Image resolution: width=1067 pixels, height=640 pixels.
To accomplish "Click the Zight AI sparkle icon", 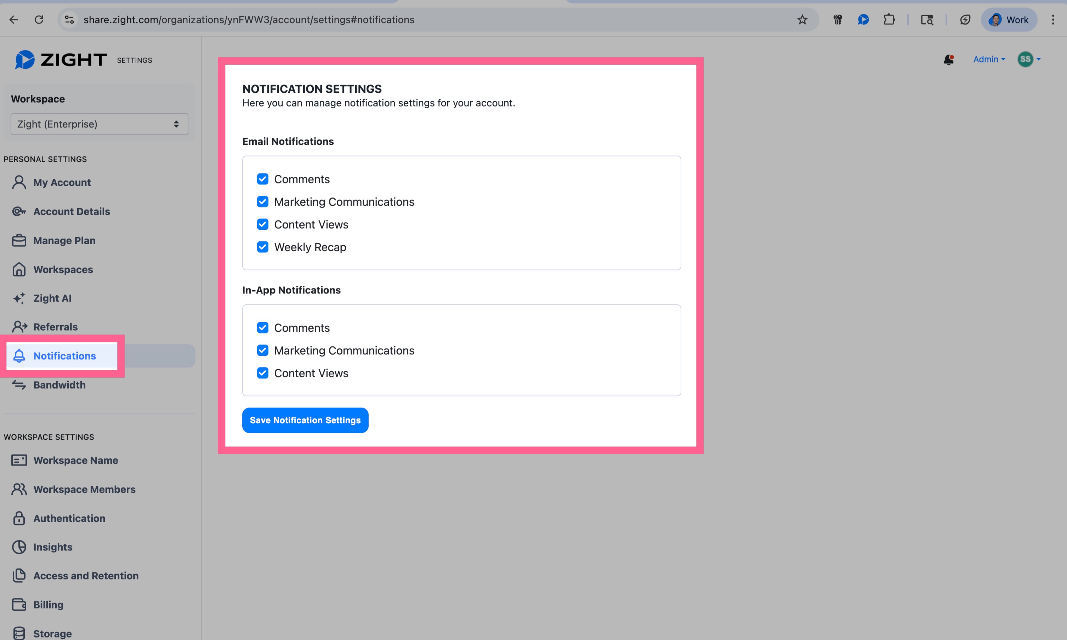I will (18, 298).
